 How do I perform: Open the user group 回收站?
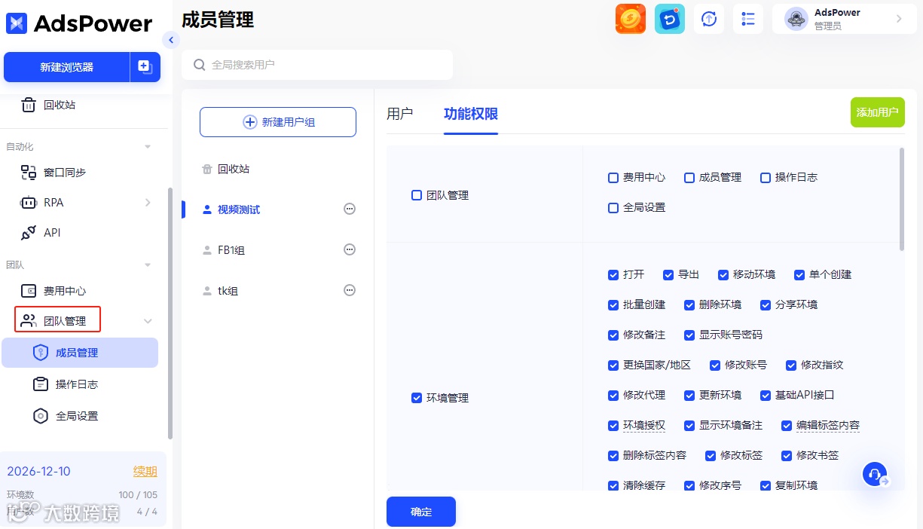click(x=225, y=169)
